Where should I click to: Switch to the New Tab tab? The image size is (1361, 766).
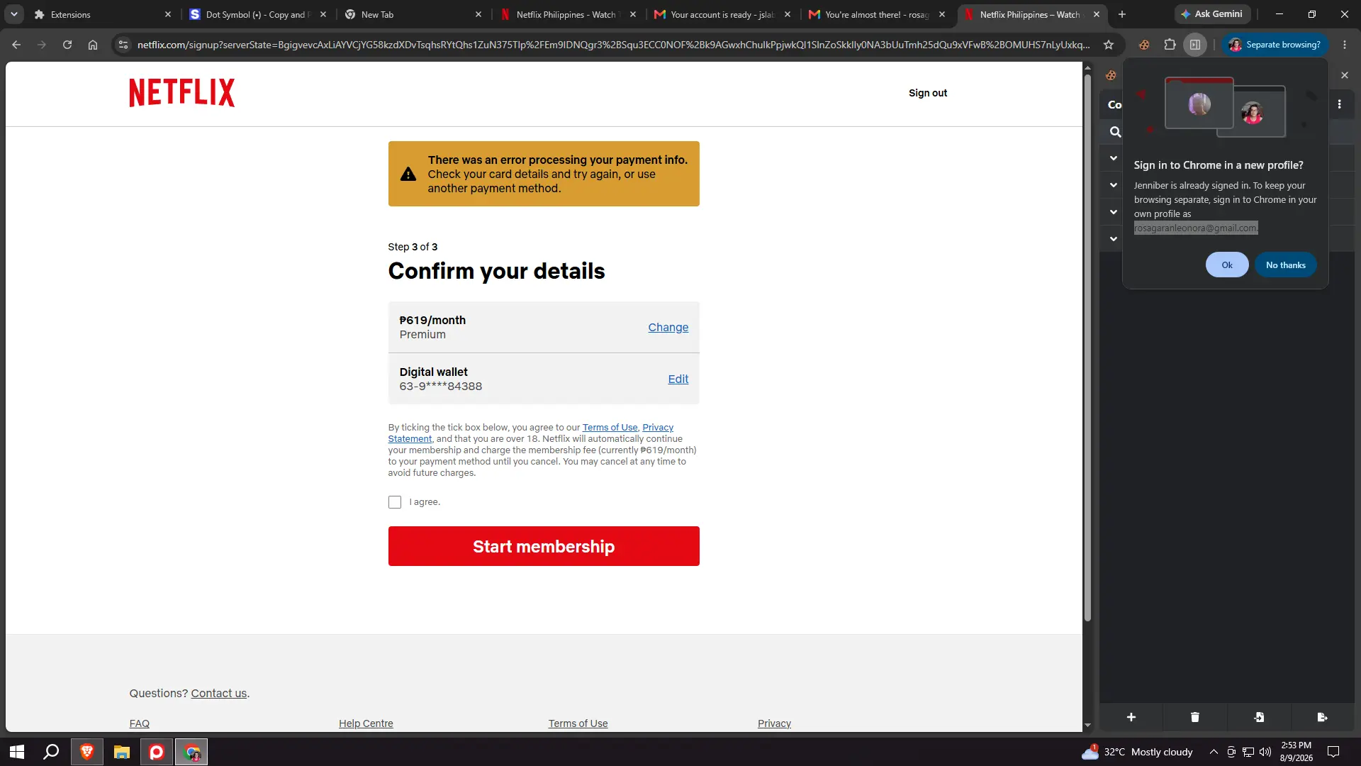pos(411,14)
